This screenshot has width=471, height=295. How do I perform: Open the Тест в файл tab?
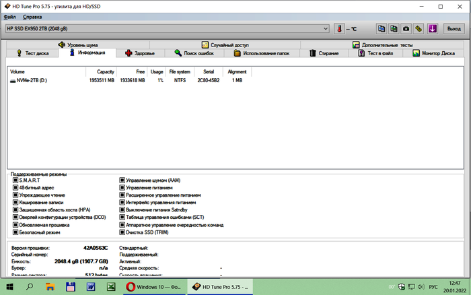pos(375,53)
